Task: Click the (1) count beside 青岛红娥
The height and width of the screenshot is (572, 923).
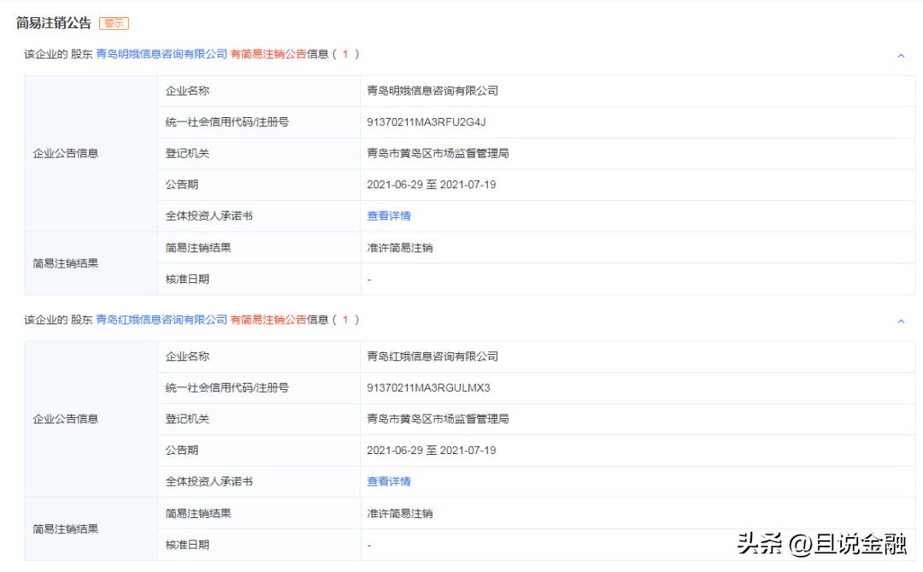Action: coord(347,321)
